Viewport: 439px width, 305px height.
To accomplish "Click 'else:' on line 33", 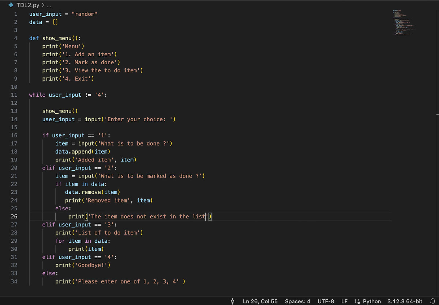I will 49,273.
